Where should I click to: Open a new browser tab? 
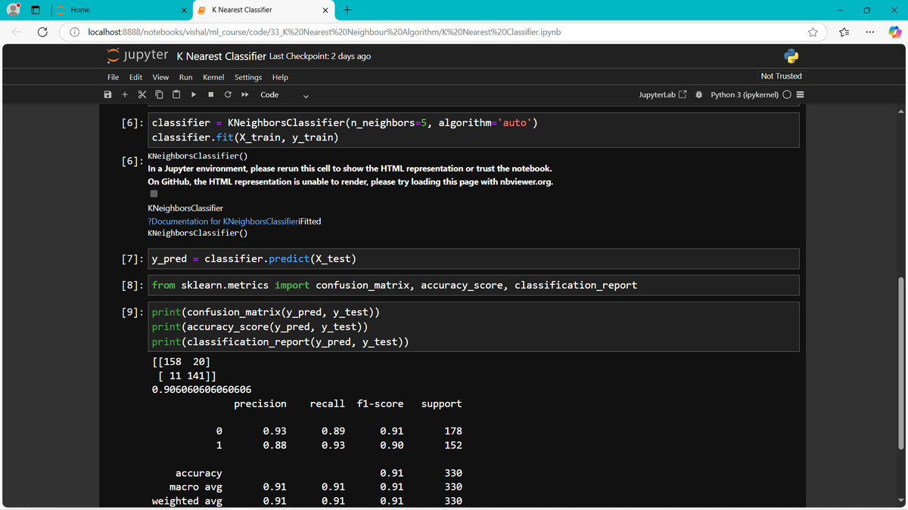point(347,10)
